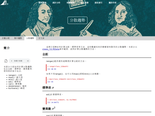Click the audio time display 0:00 / 0:00

(18, 61)
